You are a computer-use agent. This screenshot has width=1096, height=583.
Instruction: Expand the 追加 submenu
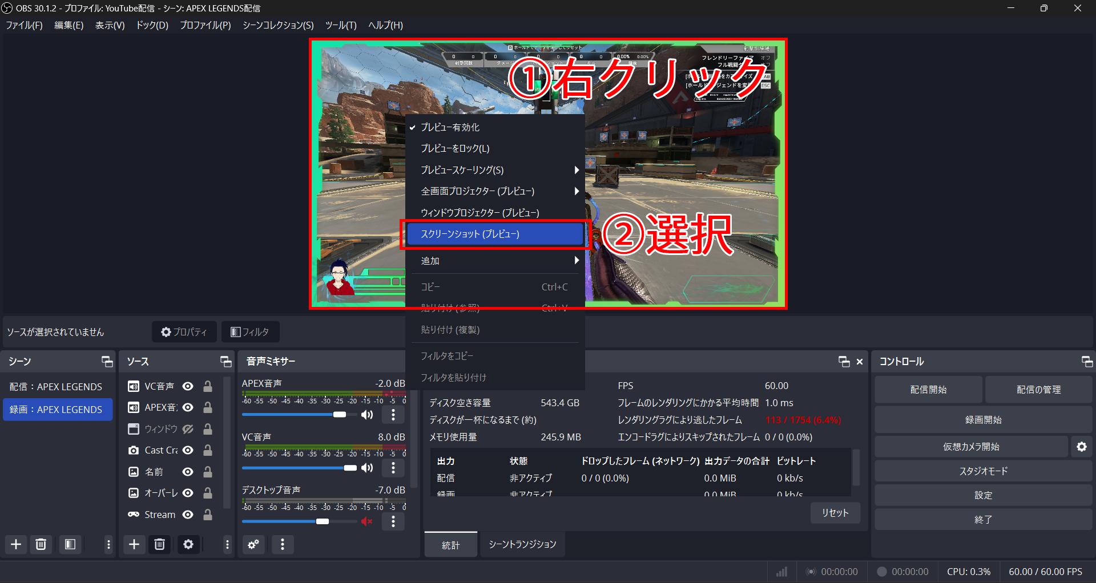pyautogui.click(x=495, y=261)
